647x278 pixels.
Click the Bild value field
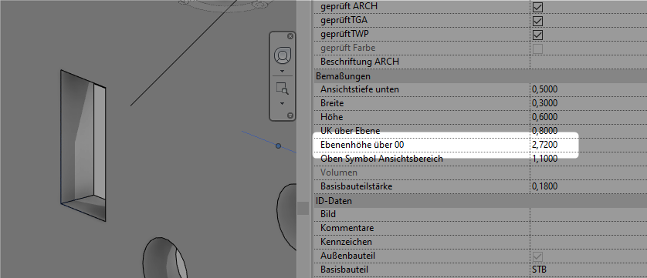point(588,214)
